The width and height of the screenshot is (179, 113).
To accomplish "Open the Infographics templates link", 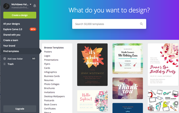I will coord(50,72).
